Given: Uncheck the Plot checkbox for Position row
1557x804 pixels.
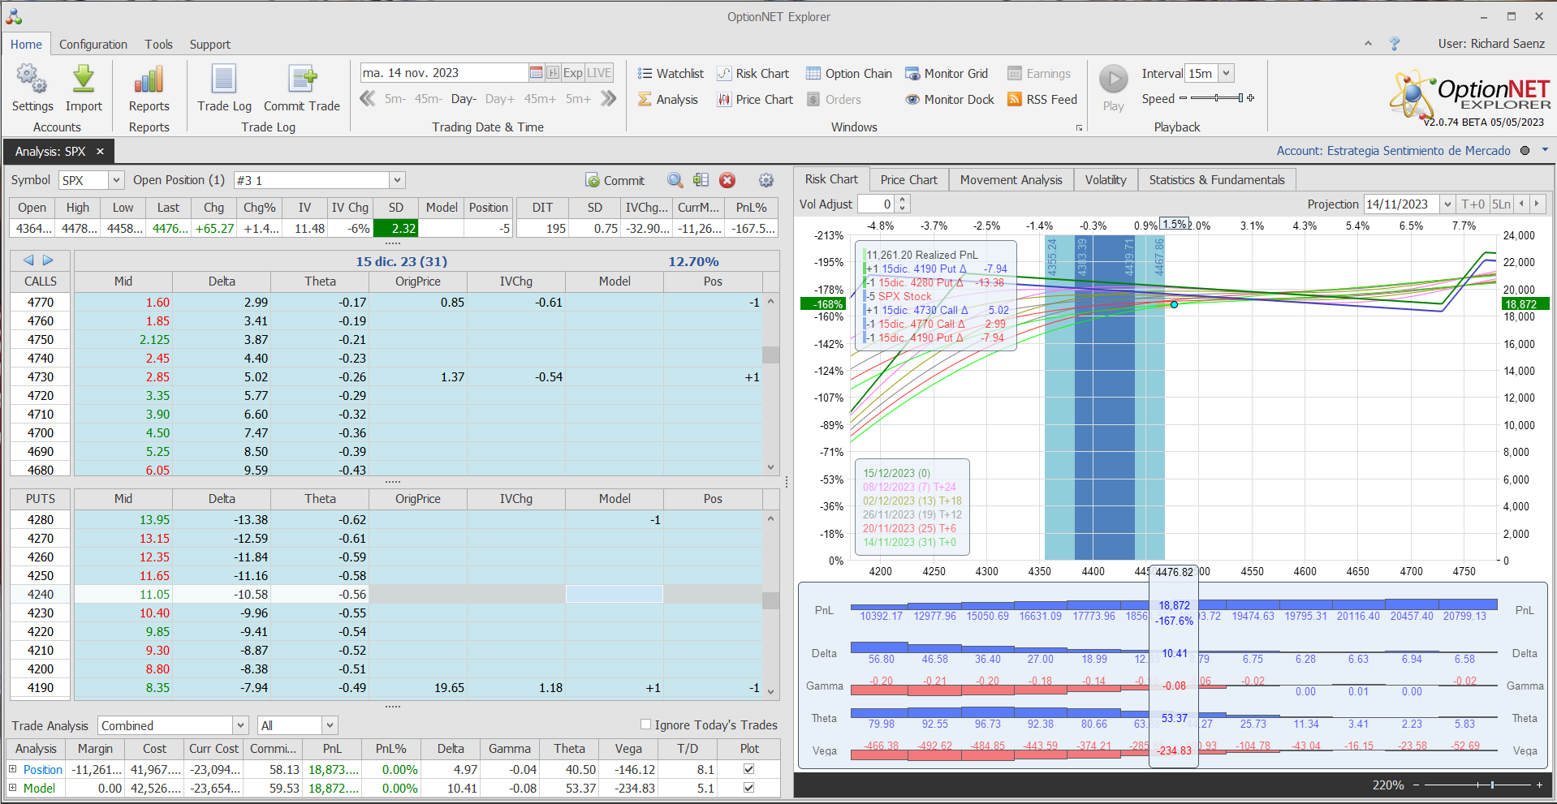Looking at the screenshot, I should 748,769.
